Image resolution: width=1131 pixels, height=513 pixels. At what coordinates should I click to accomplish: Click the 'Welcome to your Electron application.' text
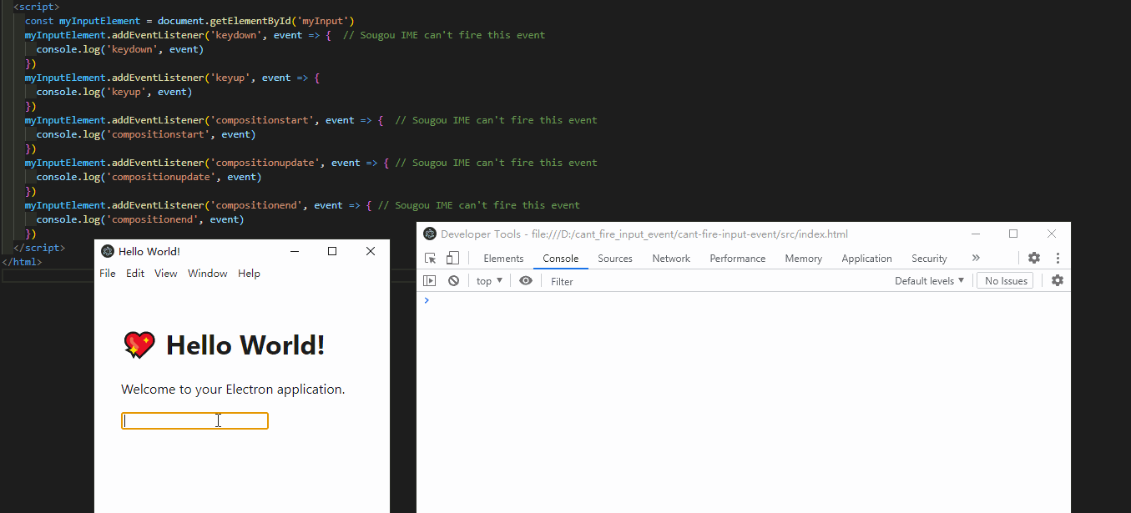pyautogui.click(x=233, y=390)
